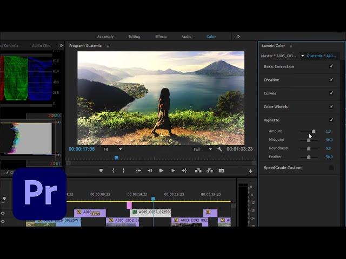Click the 00:00:14:23 ruler label
Viewport: 346px width, 259px height.
[137, 194]
